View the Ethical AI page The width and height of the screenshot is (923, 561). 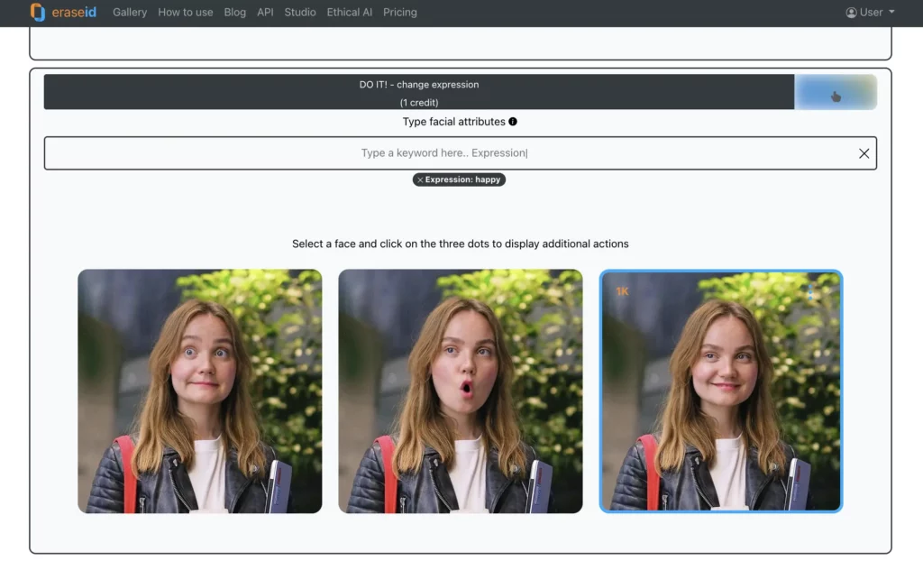coord(350,13)
